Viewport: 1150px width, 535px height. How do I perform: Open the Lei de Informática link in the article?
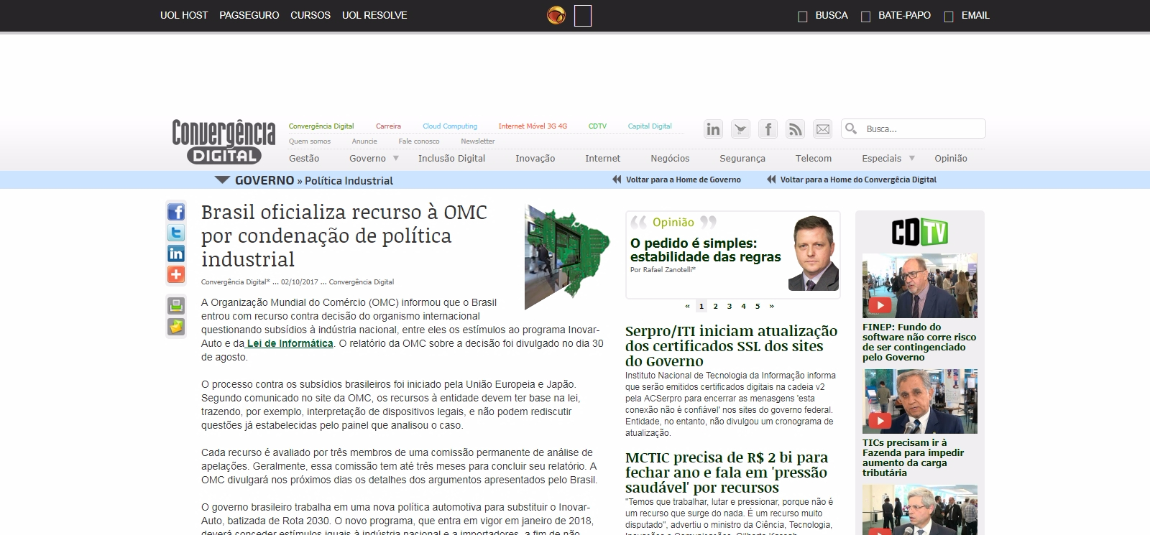coord(290,343)
